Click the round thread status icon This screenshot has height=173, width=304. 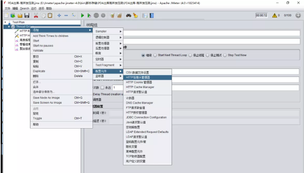pos(298,15)
